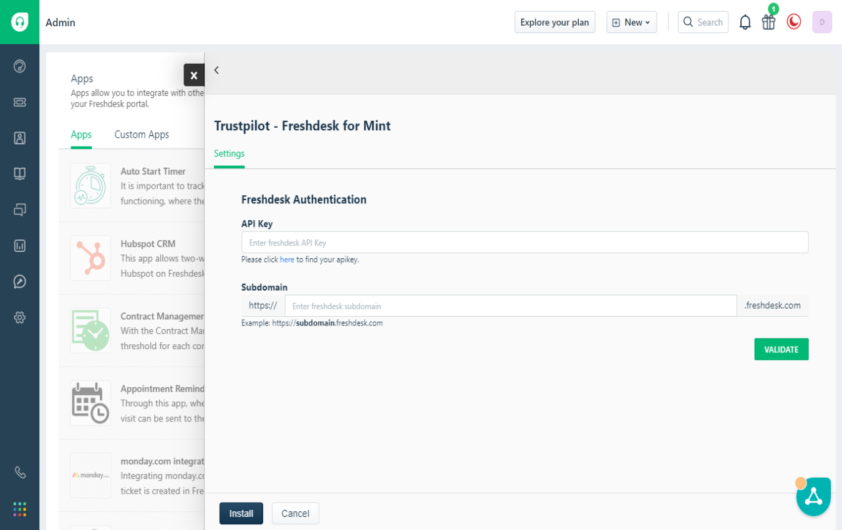The image size is (842, 530).
Task: Select the Tickets icon in the sidebar
Action: pyautogui.click(x=19, y=102)
